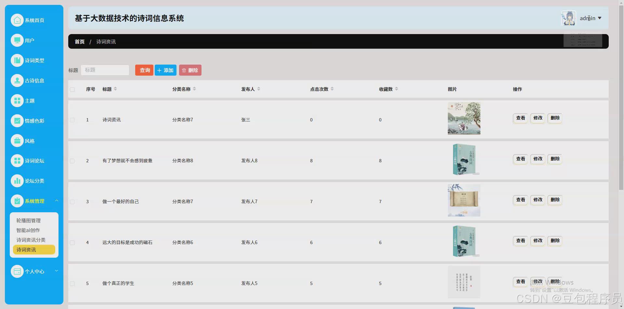Open the scroll painting thumbnail for 做一个最好的自己
The image size is (624, 309).
coord(464,200)
